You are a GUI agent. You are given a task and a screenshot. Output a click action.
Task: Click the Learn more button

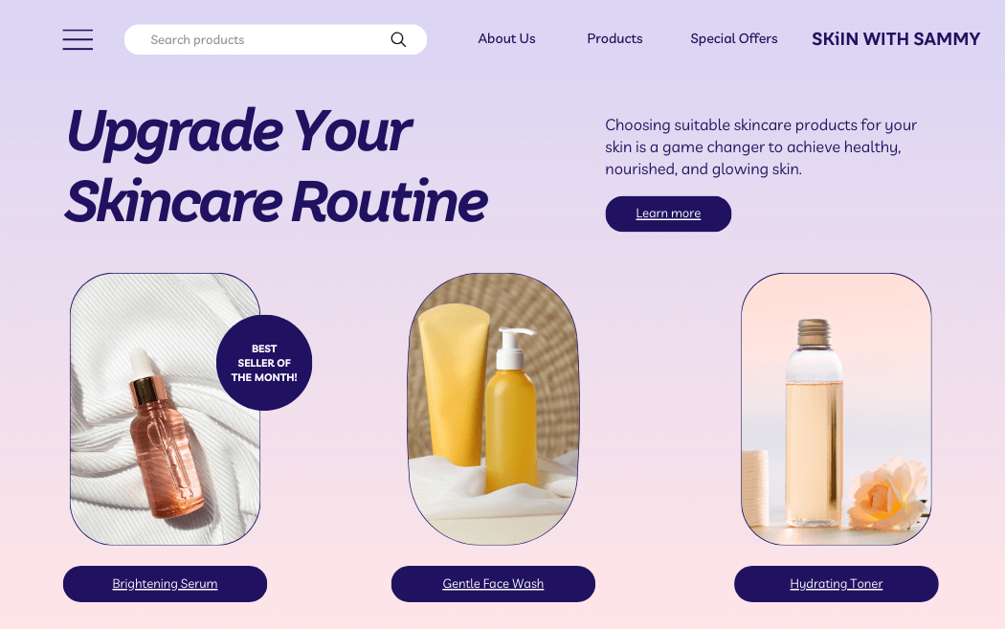[668, 213]
